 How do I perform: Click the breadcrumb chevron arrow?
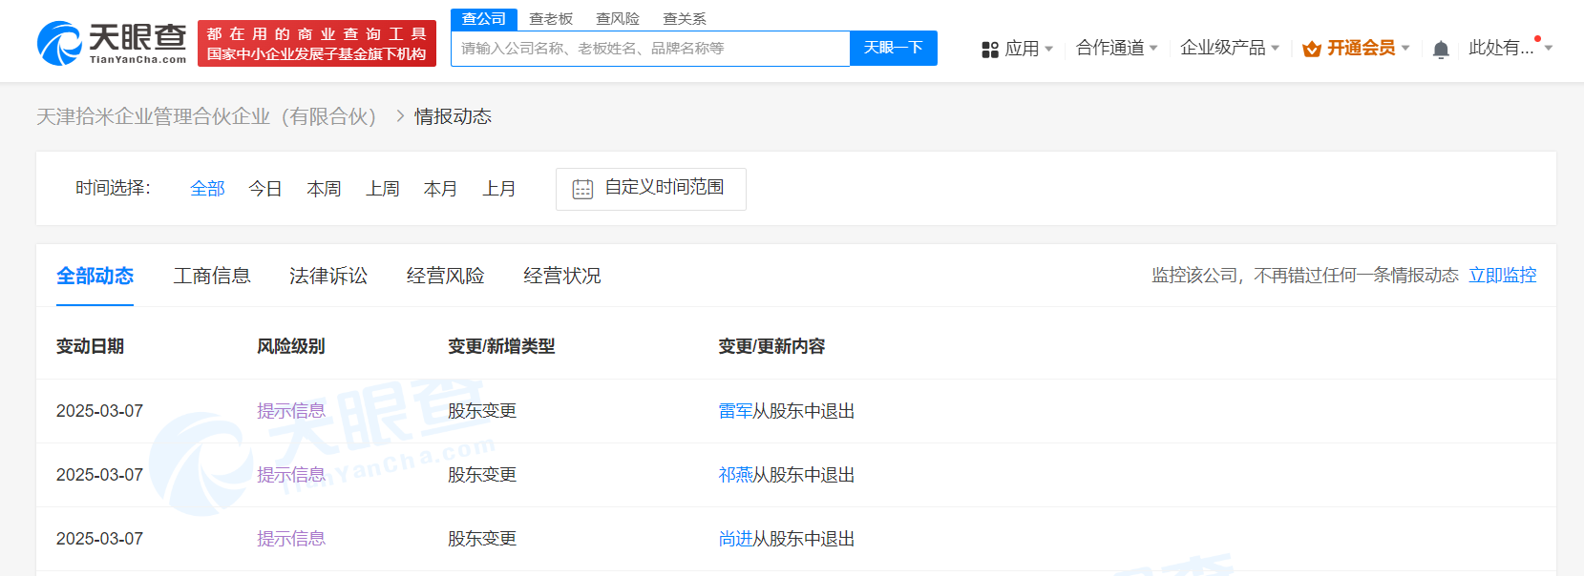(400, 116)
